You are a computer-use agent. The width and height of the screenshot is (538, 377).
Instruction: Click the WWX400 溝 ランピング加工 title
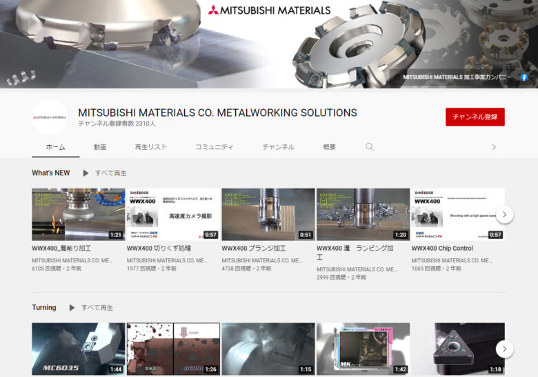pyautogui.click(x=355, y=253)
